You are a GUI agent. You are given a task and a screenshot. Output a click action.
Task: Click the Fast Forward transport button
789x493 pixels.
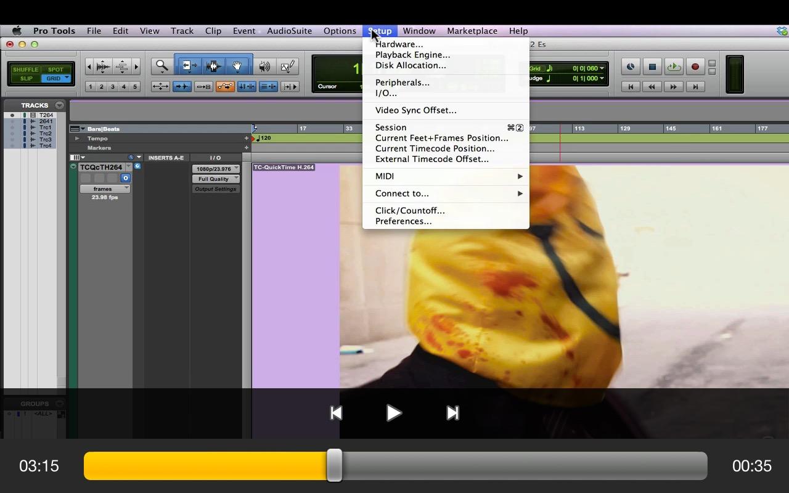pyautogui.click(x=674, y=87)
